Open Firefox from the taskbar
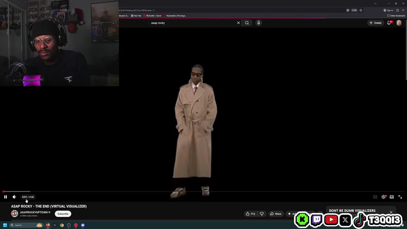This screenshot has height=229, width=407. [x=48, y=225]
